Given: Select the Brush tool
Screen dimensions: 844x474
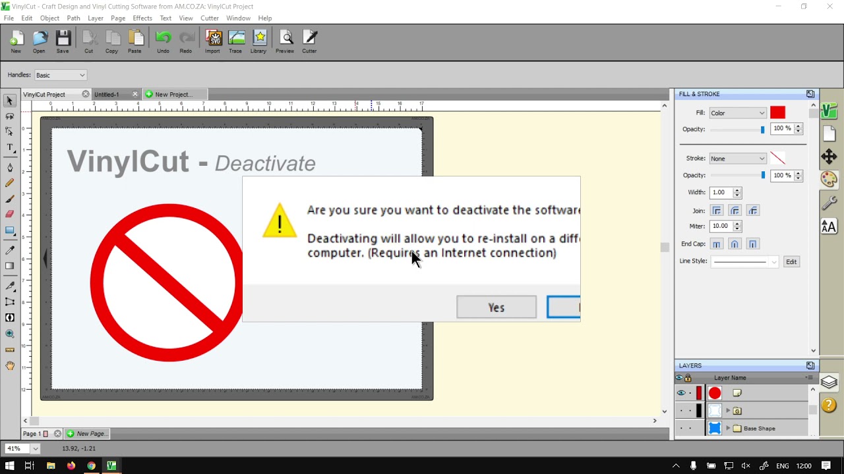Looking at the screenshot, I should [x=10, y=199].
